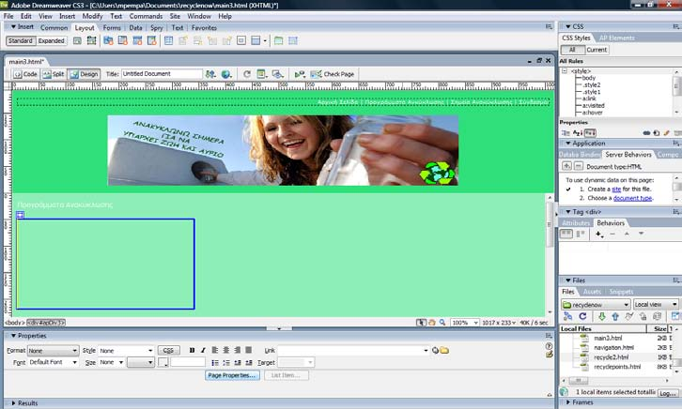Open the Commands menu
682x409 pixels.
tap(146, 16)
